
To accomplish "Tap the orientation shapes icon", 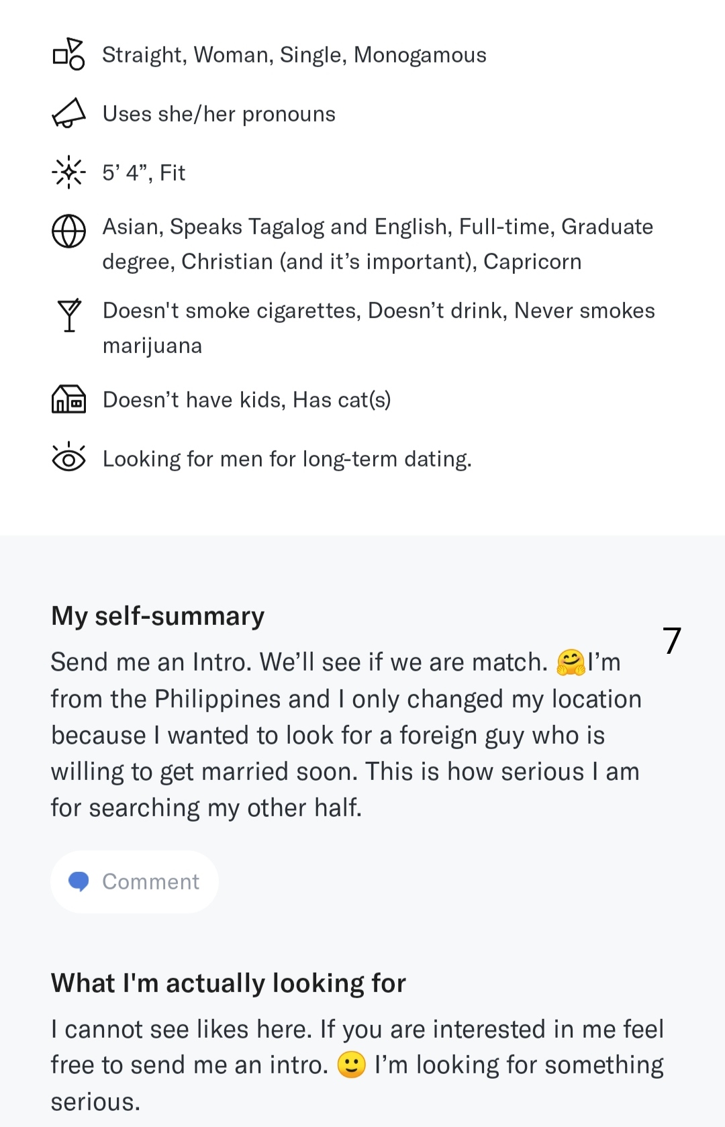I will [x=68, y=54].
